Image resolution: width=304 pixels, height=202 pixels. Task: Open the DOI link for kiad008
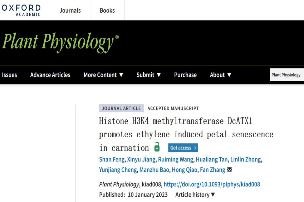tap(212, 184)
